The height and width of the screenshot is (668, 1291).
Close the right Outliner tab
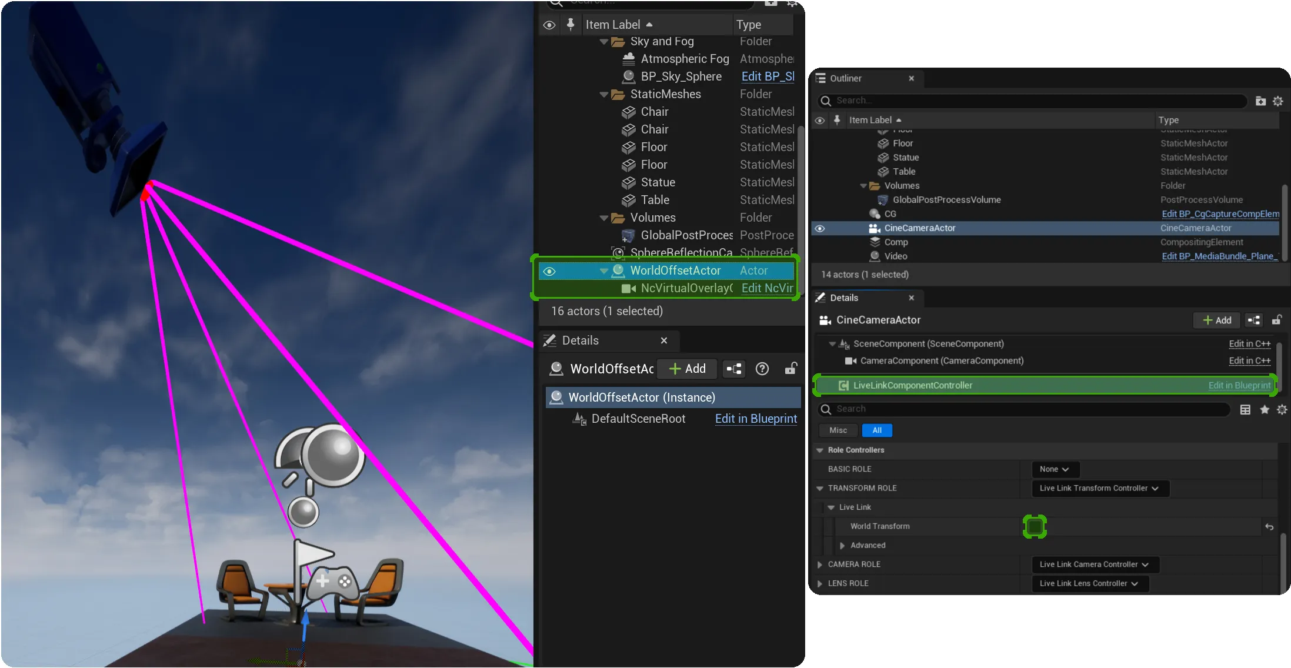click(x=911, y=78)
